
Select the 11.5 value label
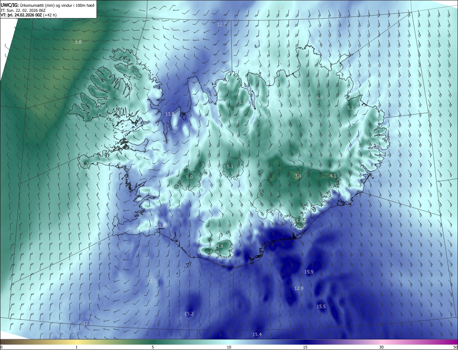click(152, 281)
